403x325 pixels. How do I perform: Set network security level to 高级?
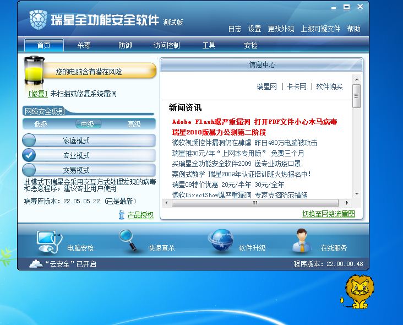click(134, 124)
